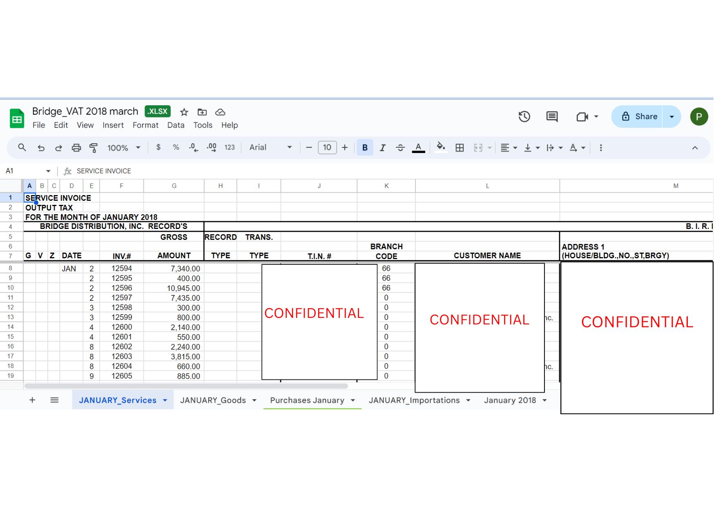714x506 pixels.
Task: Click the font size input field
Action: click(x=327, y=147)
